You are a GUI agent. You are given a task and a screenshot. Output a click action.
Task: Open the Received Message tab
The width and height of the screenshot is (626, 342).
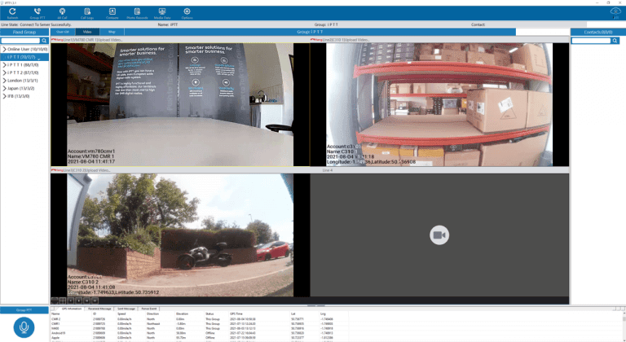(x=99, y=309)
